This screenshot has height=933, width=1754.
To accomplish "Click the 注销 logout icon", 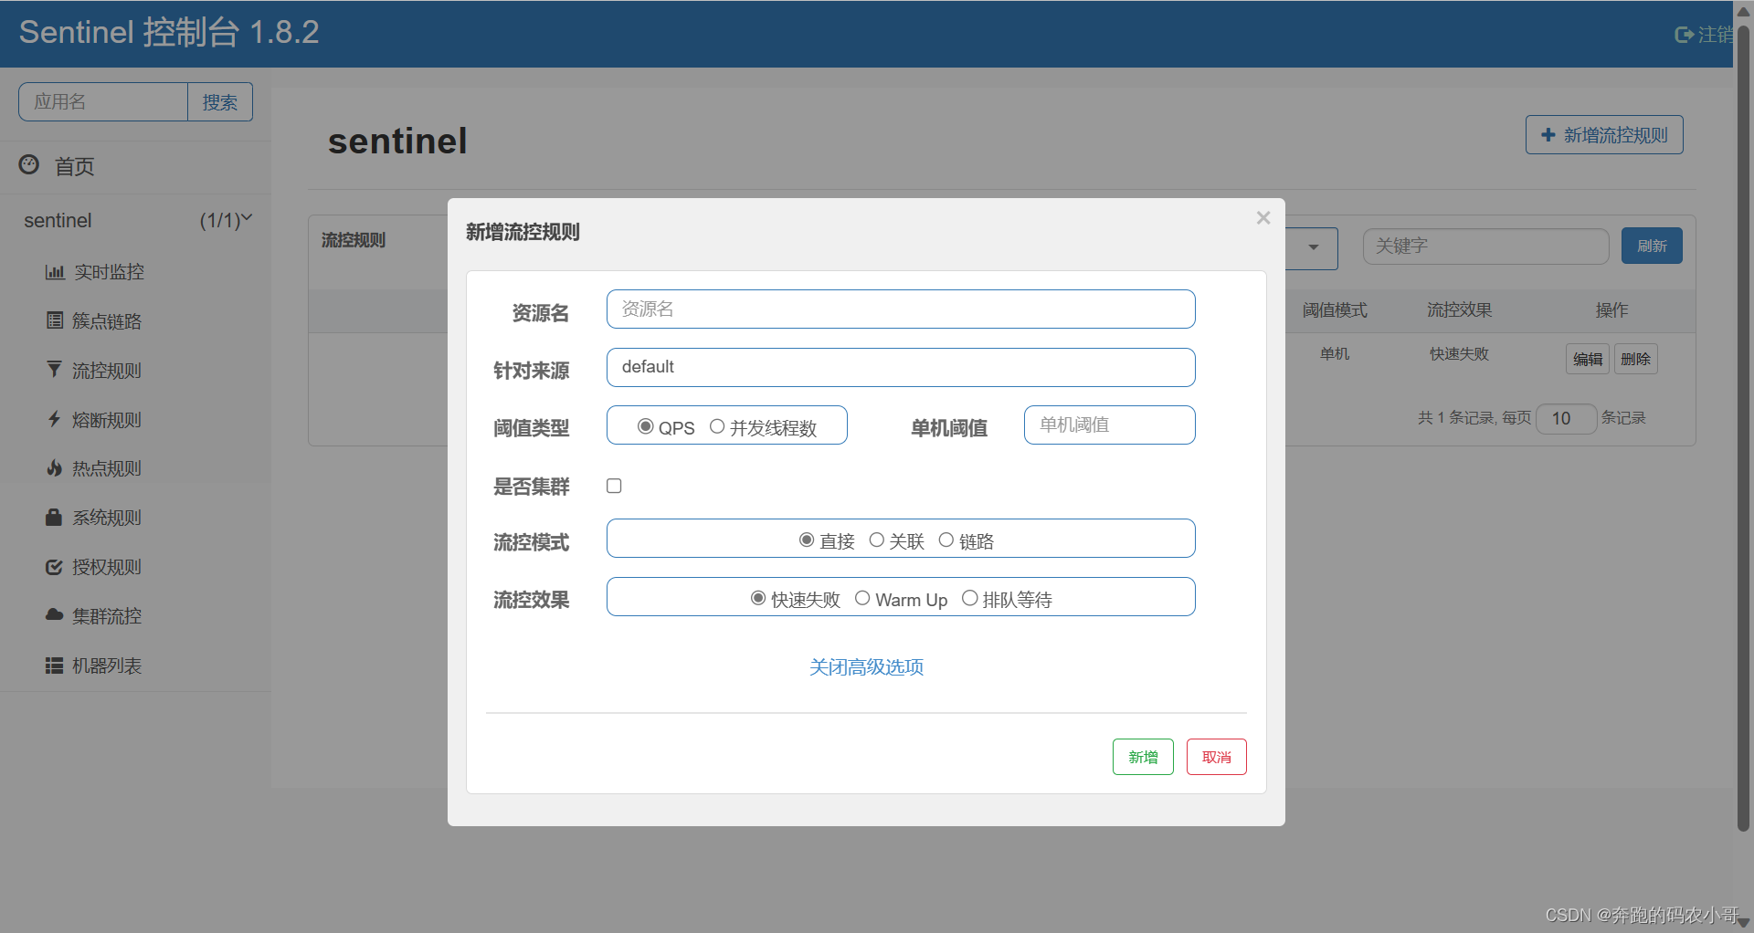I will 1684,35.
